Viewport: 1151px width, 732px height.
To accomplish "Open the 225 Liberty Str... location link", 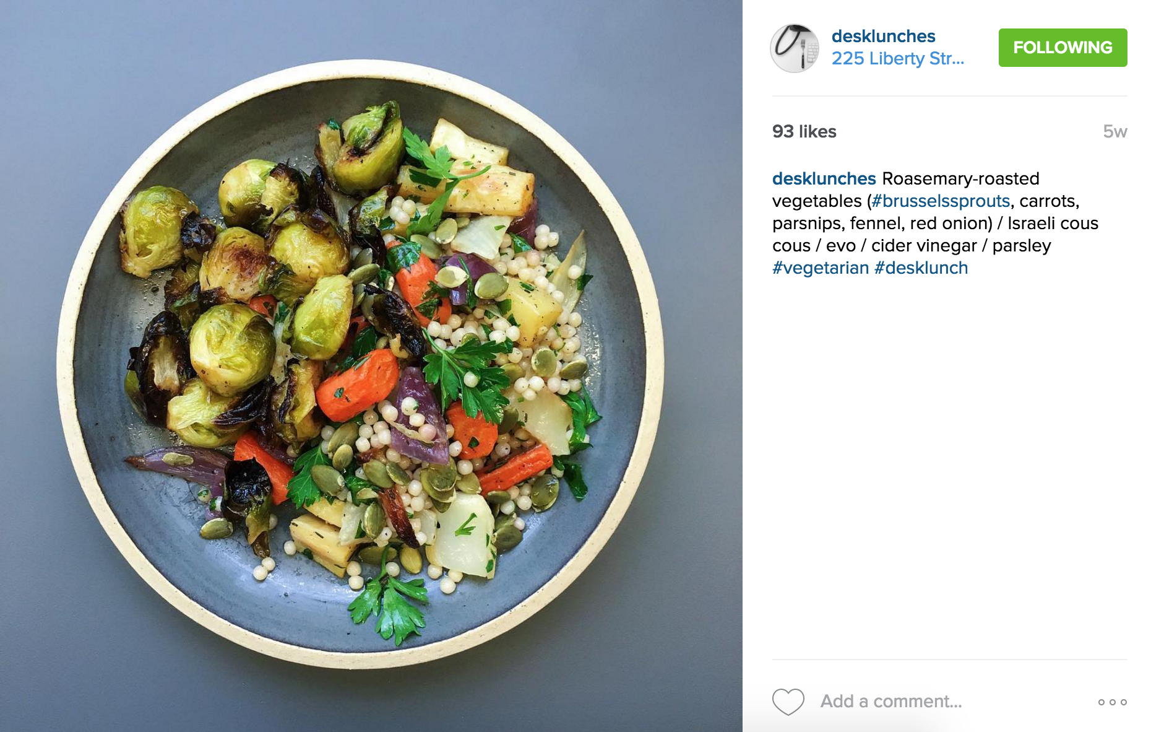I will tap(897, 58).
